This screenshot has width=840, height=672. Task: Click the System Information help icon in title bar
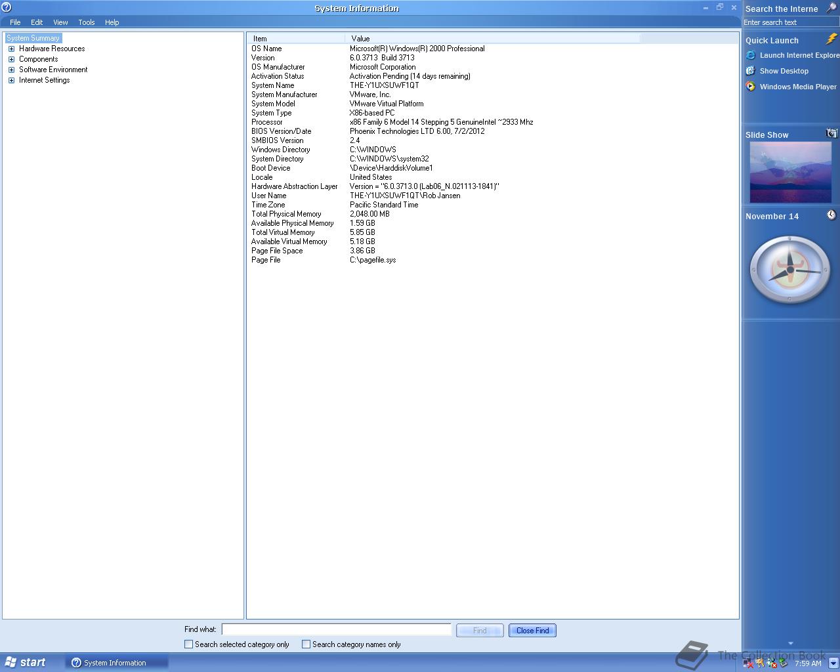[7, 7]
